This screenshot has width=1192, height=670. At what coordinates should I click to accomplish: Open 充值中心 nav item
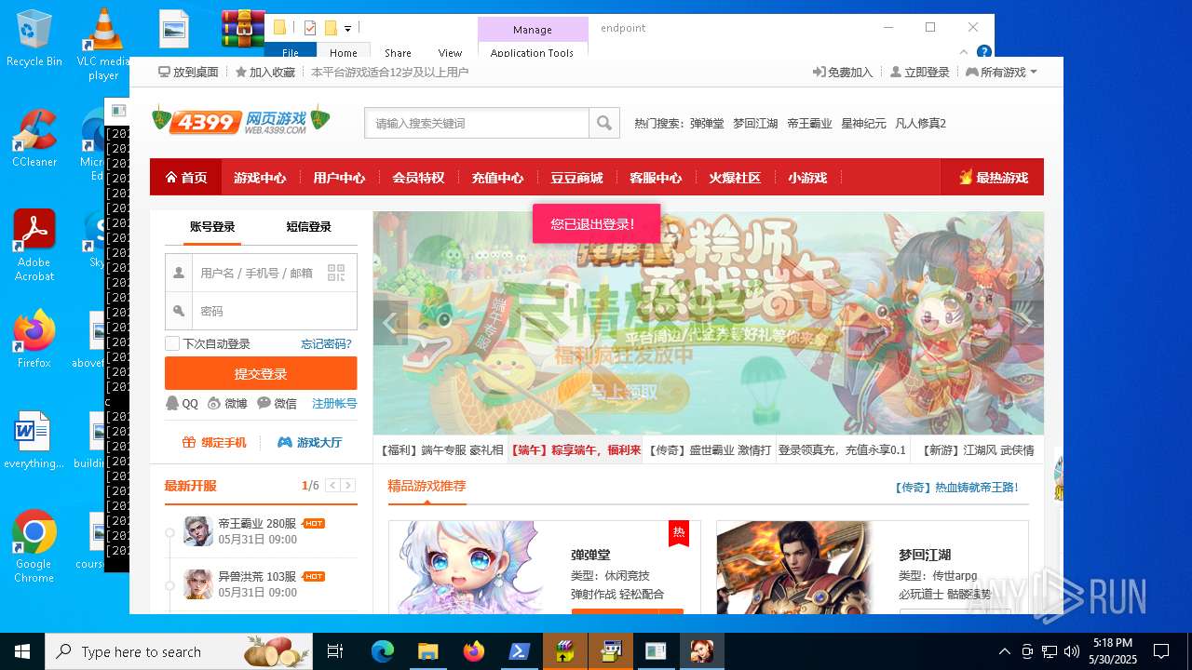pos(497,177)
